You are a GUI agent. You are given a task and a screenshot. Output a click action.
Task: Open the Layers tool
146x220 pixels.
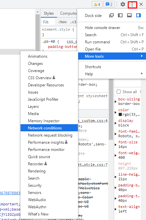coord(49,107)
